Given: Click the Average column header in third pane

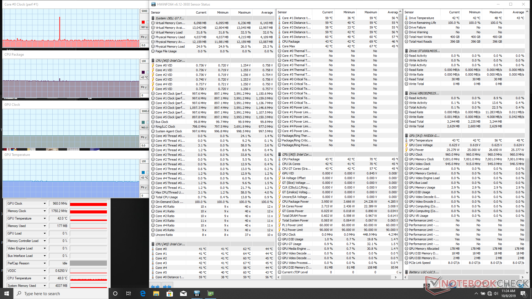Looking at the screenshot, I should coord(514,12).
